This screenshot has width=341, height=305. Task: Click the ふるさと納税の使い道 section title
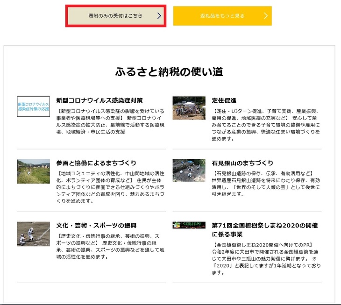click(169, 72)
